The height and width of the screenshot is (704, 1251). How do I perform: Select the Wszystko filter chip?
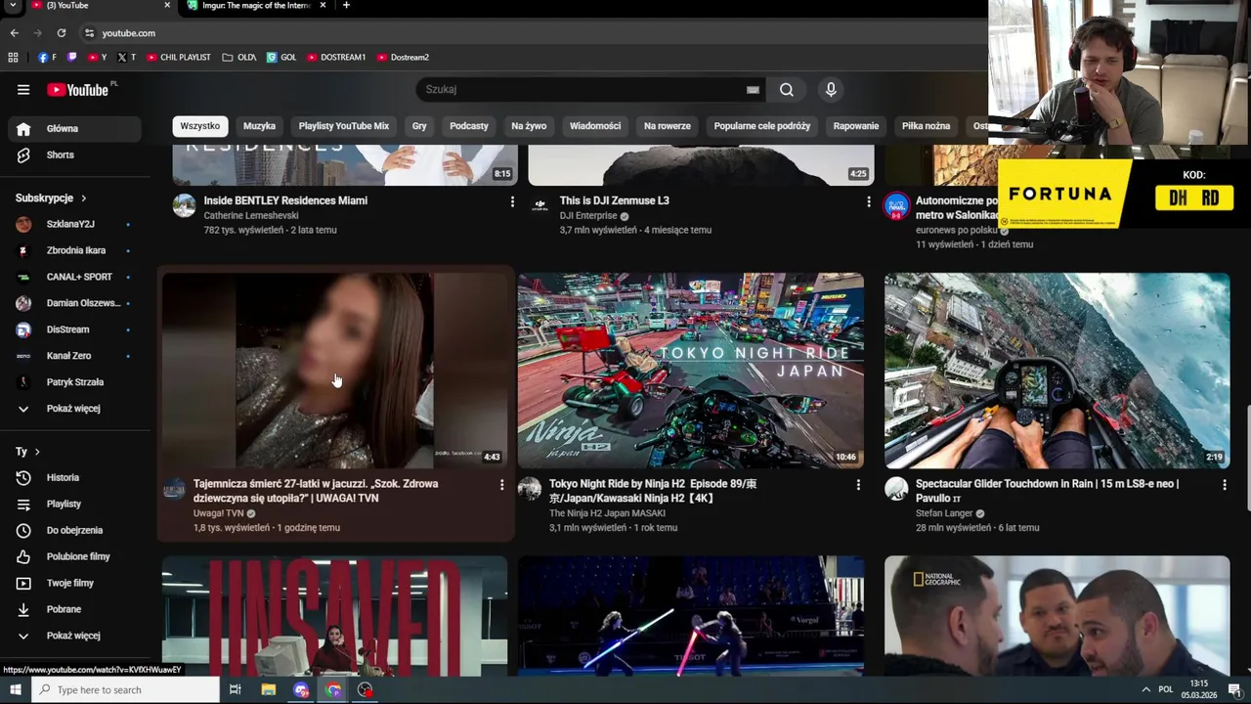tap(200, 126)
